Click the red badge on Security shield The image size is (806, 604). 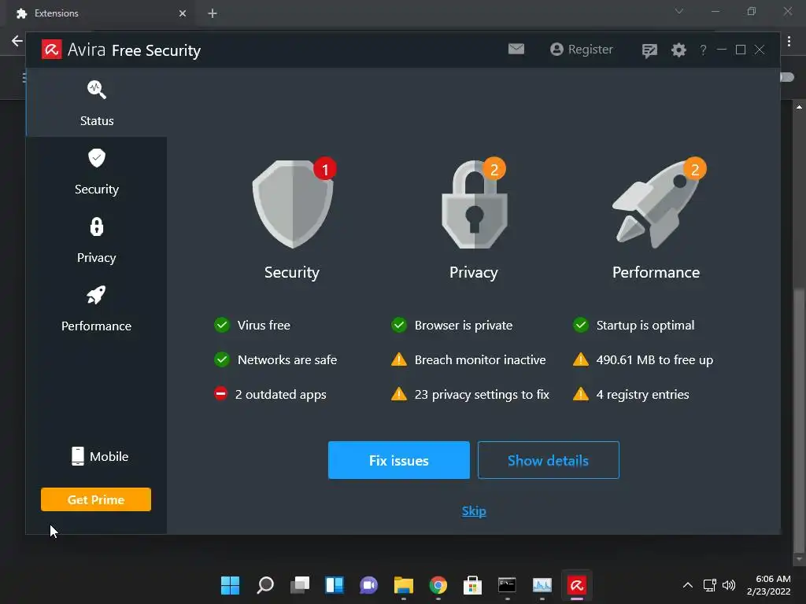[x=325, y=169]
